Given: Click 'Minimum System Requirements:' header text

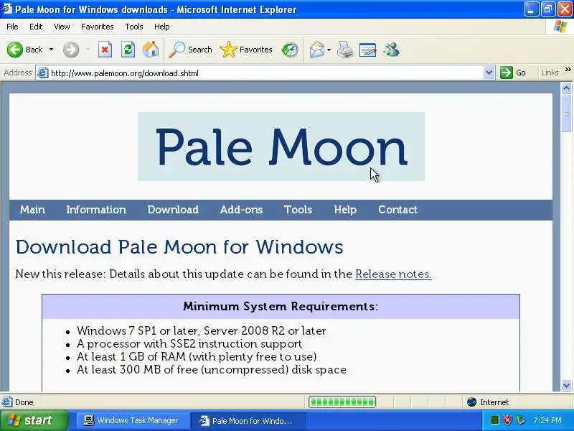Looking at the screenshot, I should coord(281,307).
